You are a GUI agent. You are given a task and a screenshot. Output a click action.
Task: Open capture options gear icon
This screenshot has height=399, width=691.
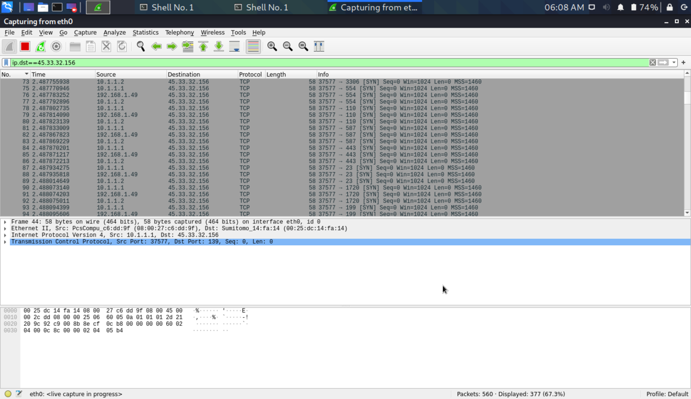point(56,47)
